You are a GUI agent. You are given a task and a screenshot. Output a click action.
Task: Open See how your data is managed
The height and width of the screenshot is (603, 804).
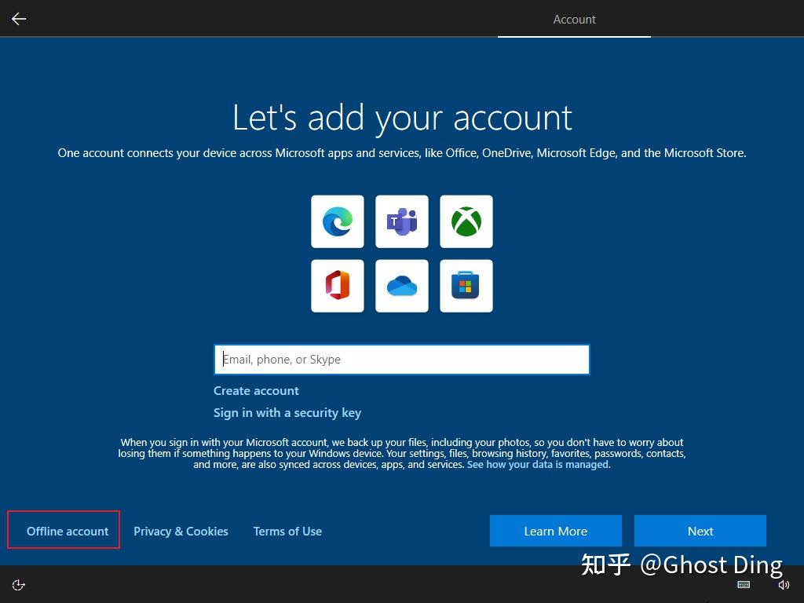(538, 464)
